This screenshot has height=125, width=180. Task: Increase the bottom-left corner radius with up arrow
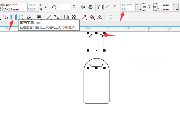tap(140, 9)
